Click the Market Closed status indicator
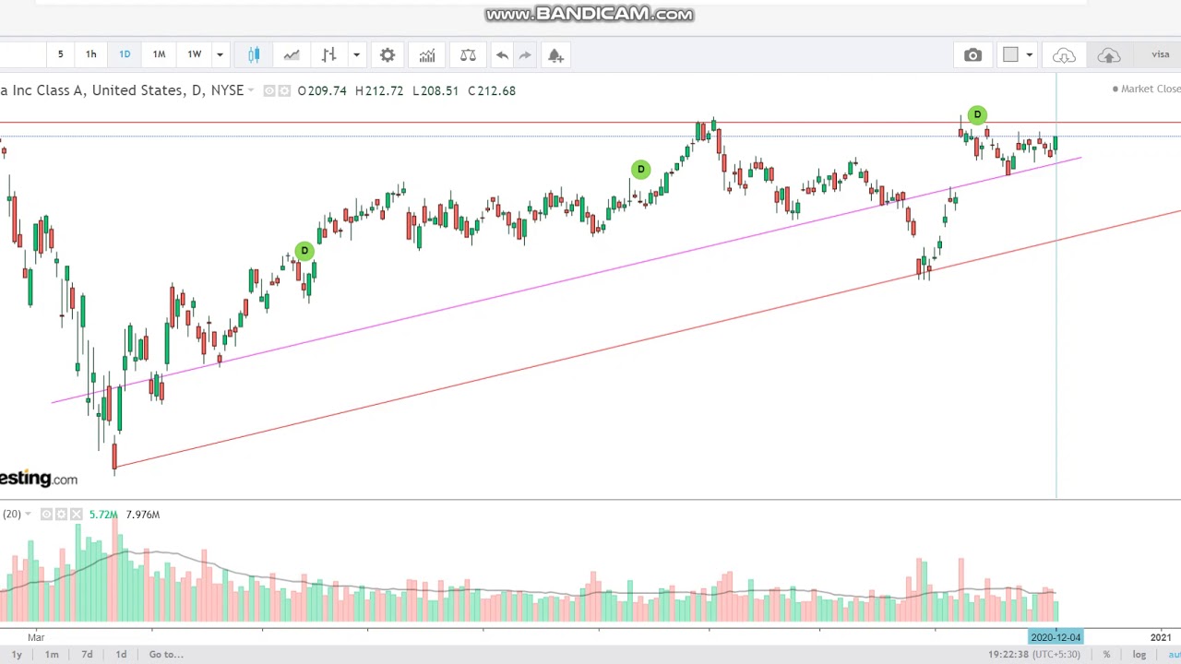Viewport: 1181px width, 664px height. tap(1146, 89)
